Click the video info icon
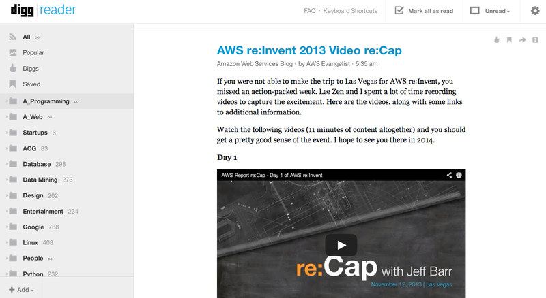546x298 pixels. [x=459, y=175]
